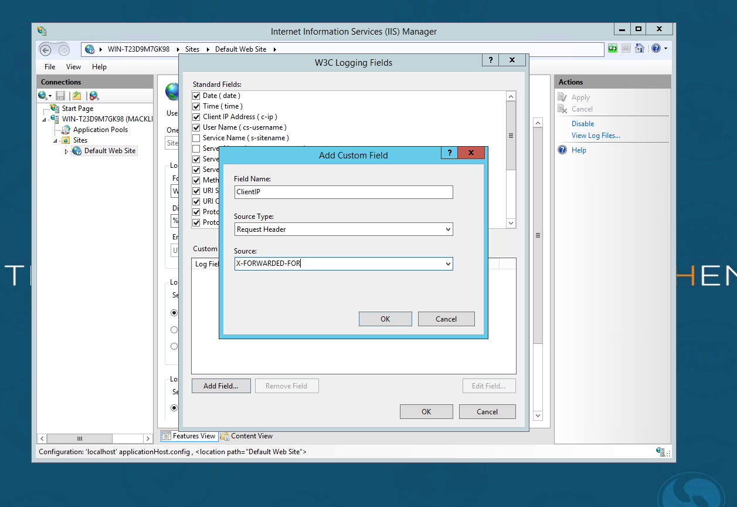Screen dimensions: 737x507
Task: Cancel the Add Custom Field dialog
Action: click(x=446, y=319)
